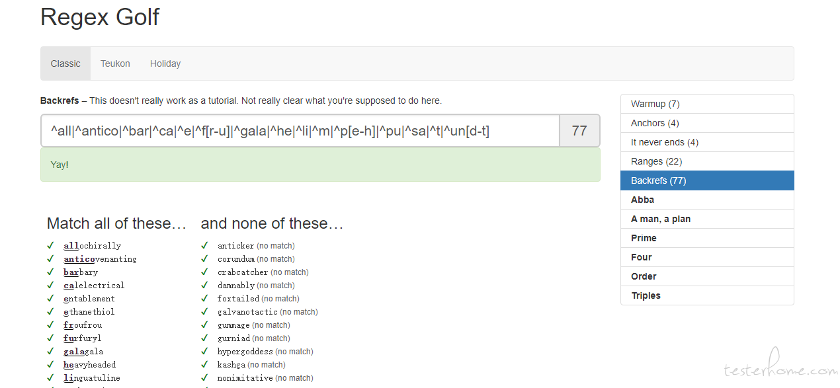Go to It never ends (4)
Image resolution: width=840 pixels, height=388 pixels.
pyautogui.click(x=707, y=142)
